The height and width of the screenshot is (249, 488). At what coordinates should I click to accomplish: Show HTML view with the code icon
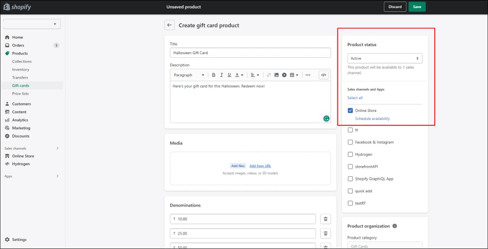click(x=324, y=75)
